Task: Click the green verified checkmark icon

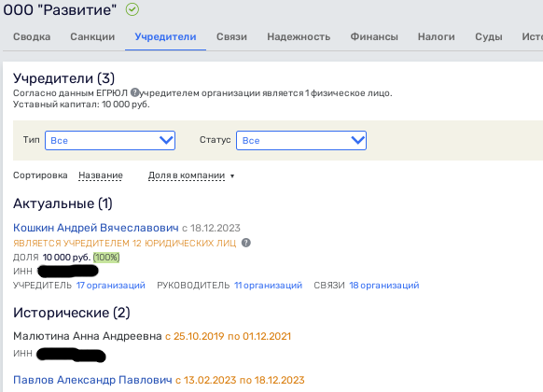Action: [132, 9]
